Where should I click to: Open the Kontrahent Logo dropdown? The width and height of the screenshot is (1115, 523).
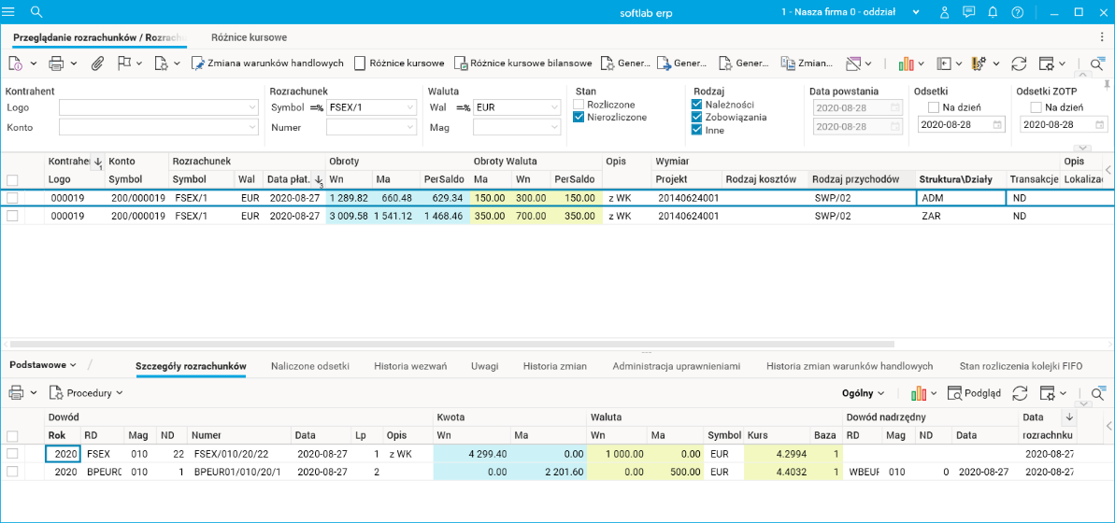click(x=252, y=107)
